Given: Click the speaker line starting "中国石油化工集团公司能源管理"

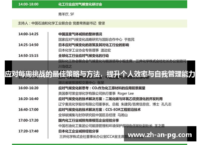Looking at the screenshot, I should click(x=112, y=126).
